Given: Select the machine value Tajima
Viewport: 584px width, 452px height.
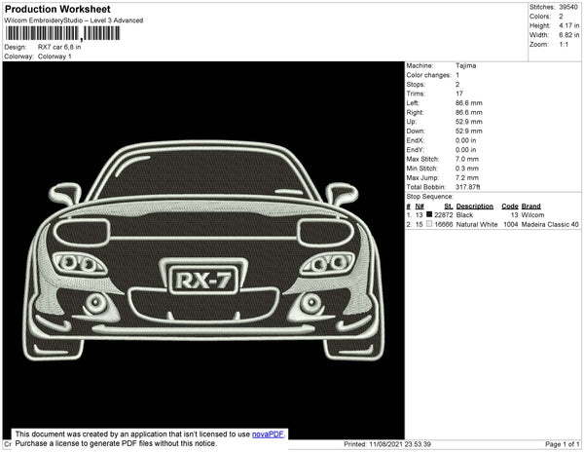Looking at the screenshot, I should [465, 65].
